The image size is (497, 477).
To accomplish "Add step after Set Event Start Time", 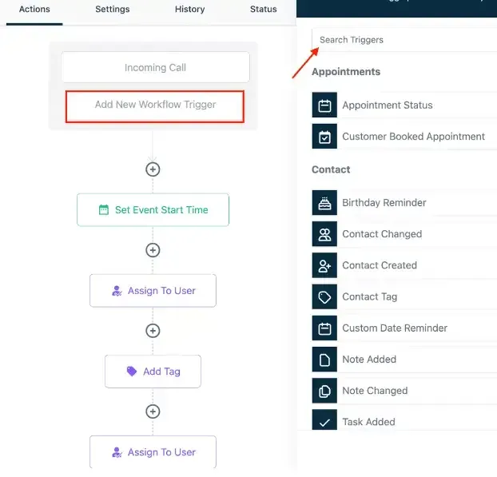I will [153, 250].
